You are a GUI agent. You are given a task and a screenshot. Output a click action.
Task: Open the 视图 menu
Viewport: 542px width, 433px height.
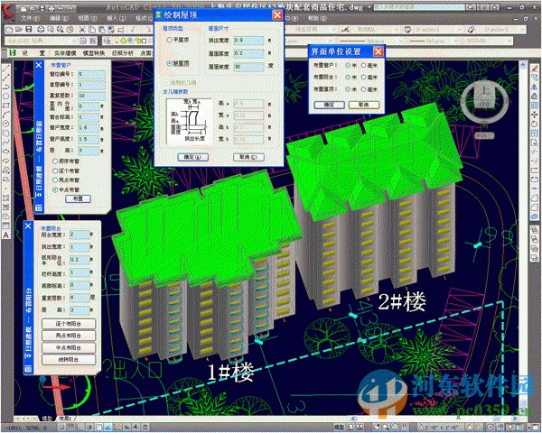click(88, 18)
